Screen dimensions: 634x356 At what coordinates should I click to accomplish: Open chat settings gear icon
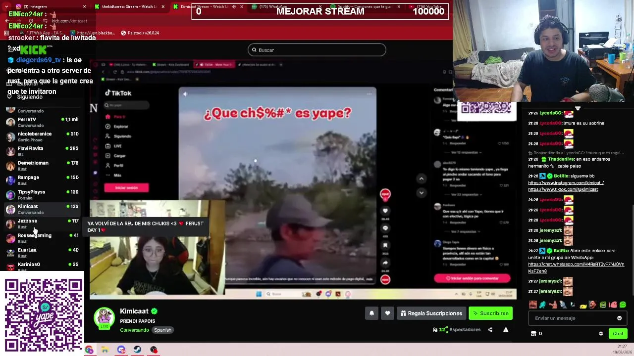click(601, 334)
